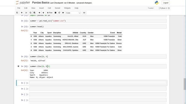Click the In [6] iloc code cell
Viewport: 186px width, 104px height.
point(98,66)
